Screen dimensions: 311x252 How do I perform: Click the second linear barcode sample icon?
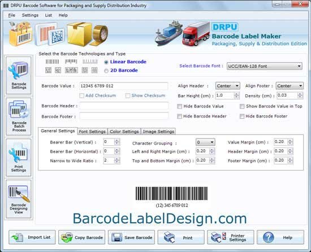pos(71,62)
